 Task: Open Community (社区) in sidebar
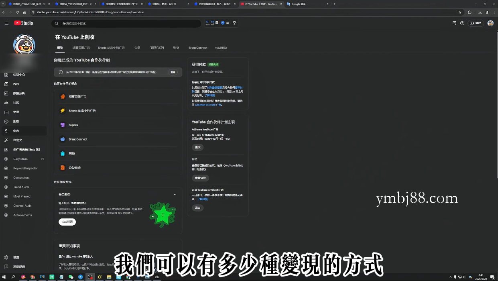click(23, 103)
